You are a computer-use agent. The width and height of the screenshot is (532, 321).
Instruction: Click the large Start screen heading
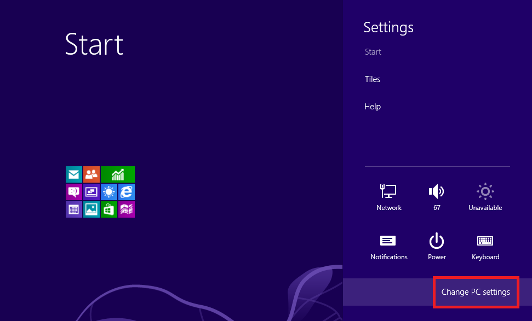94,44
